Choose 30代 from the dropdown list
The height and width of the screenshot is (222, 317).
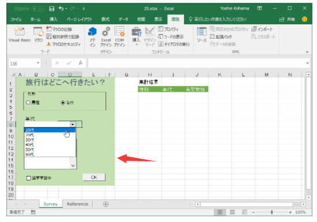point(50,140)
